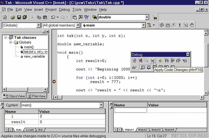Open the main members dropdown
Image resolution: width=209 pixels, height=138 pixels.
point(144,25)
